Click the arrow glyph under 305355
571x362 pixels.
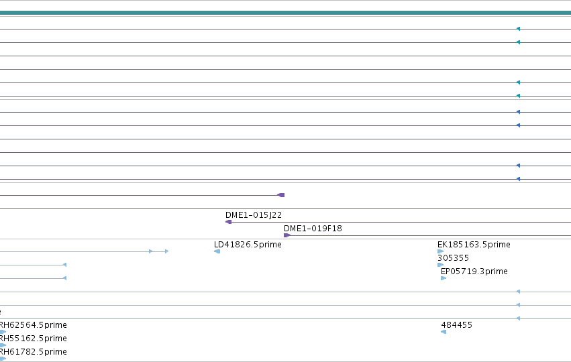click(x=440, y=265)
